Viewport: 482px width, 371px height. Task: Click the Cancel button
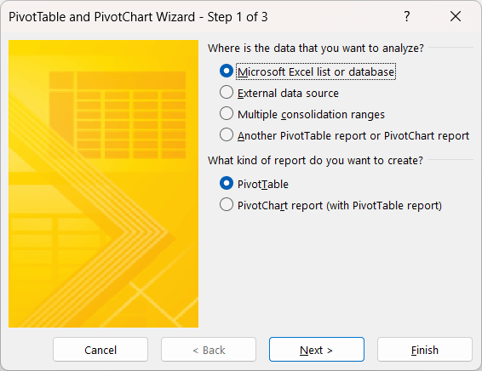click(100, 350)
